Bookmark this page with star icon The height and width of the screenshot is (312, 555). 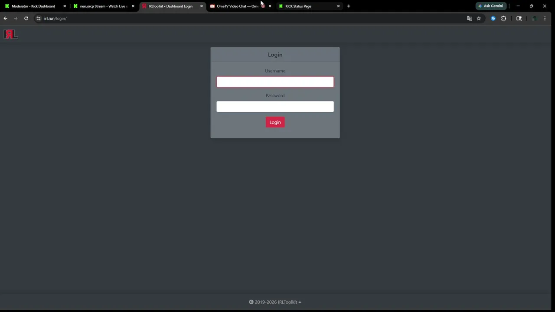pos(479,18)
